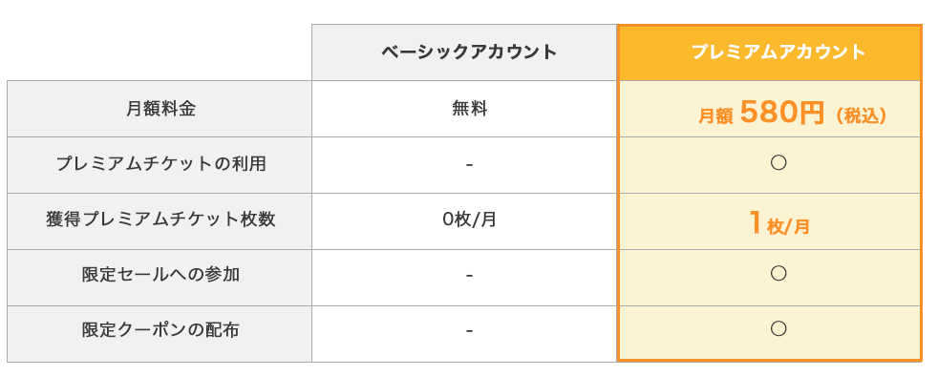Click the circle icon for 限定クーポンの配布
The height and width of the screenshot is (376, 938).
(778, 328)
